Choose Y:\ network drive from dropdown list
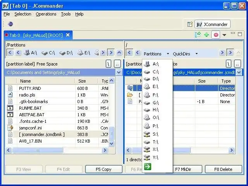This screenshot has width=248, height=186. (157, 157)
